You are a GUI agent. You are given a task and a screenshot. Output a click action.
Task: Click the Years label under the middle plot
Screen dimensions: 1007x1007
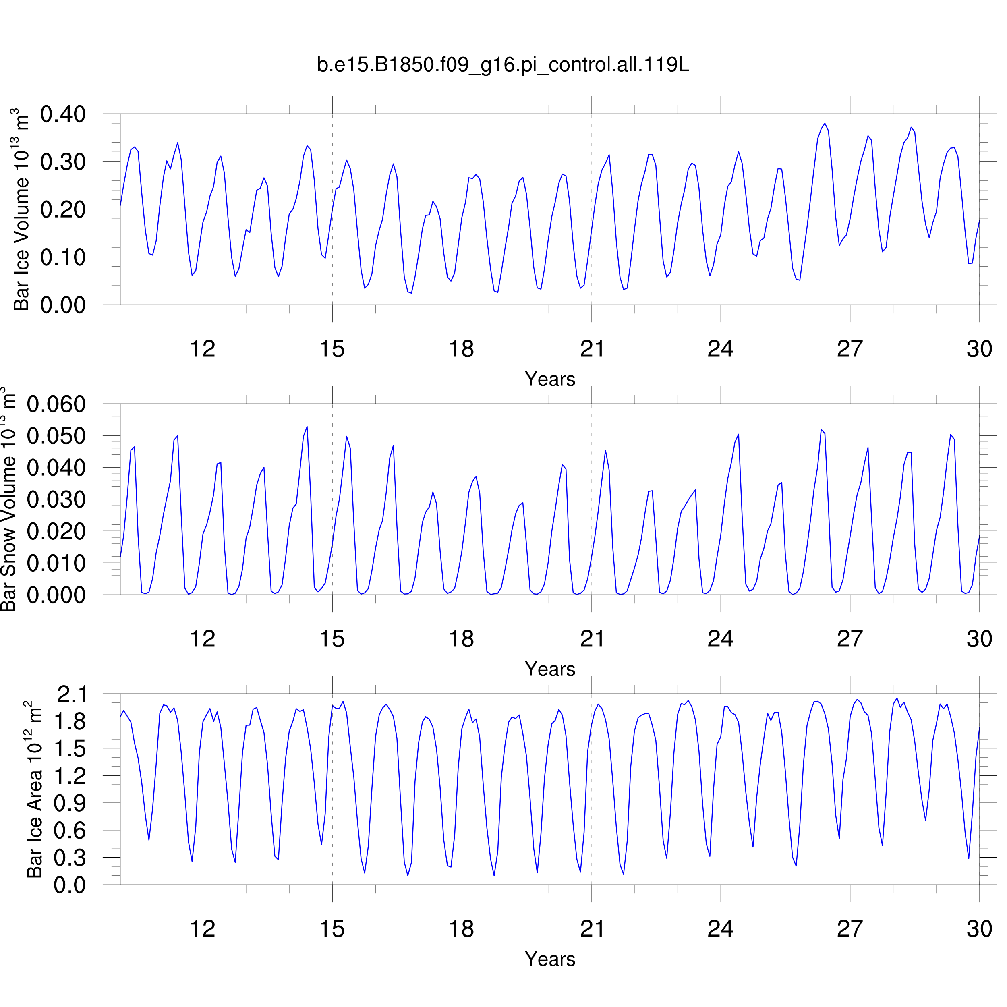[x=550, y=669]
